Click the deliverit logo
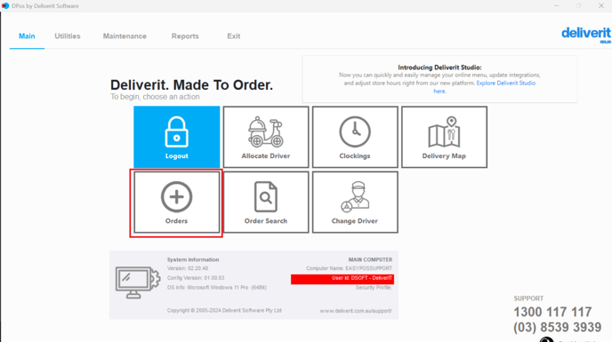 pos(586,35)
